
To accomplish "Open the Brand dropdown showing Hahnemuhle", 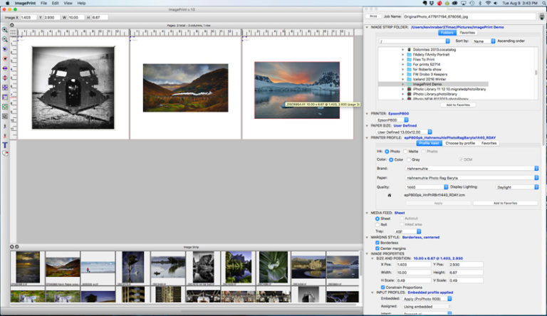I will [472, 169].
